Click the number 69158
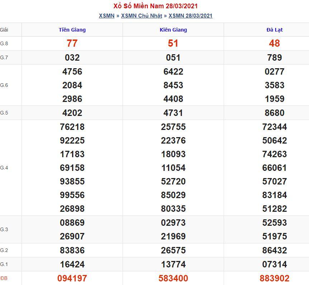This screenshot has width=309, height=285. point(72,168)
